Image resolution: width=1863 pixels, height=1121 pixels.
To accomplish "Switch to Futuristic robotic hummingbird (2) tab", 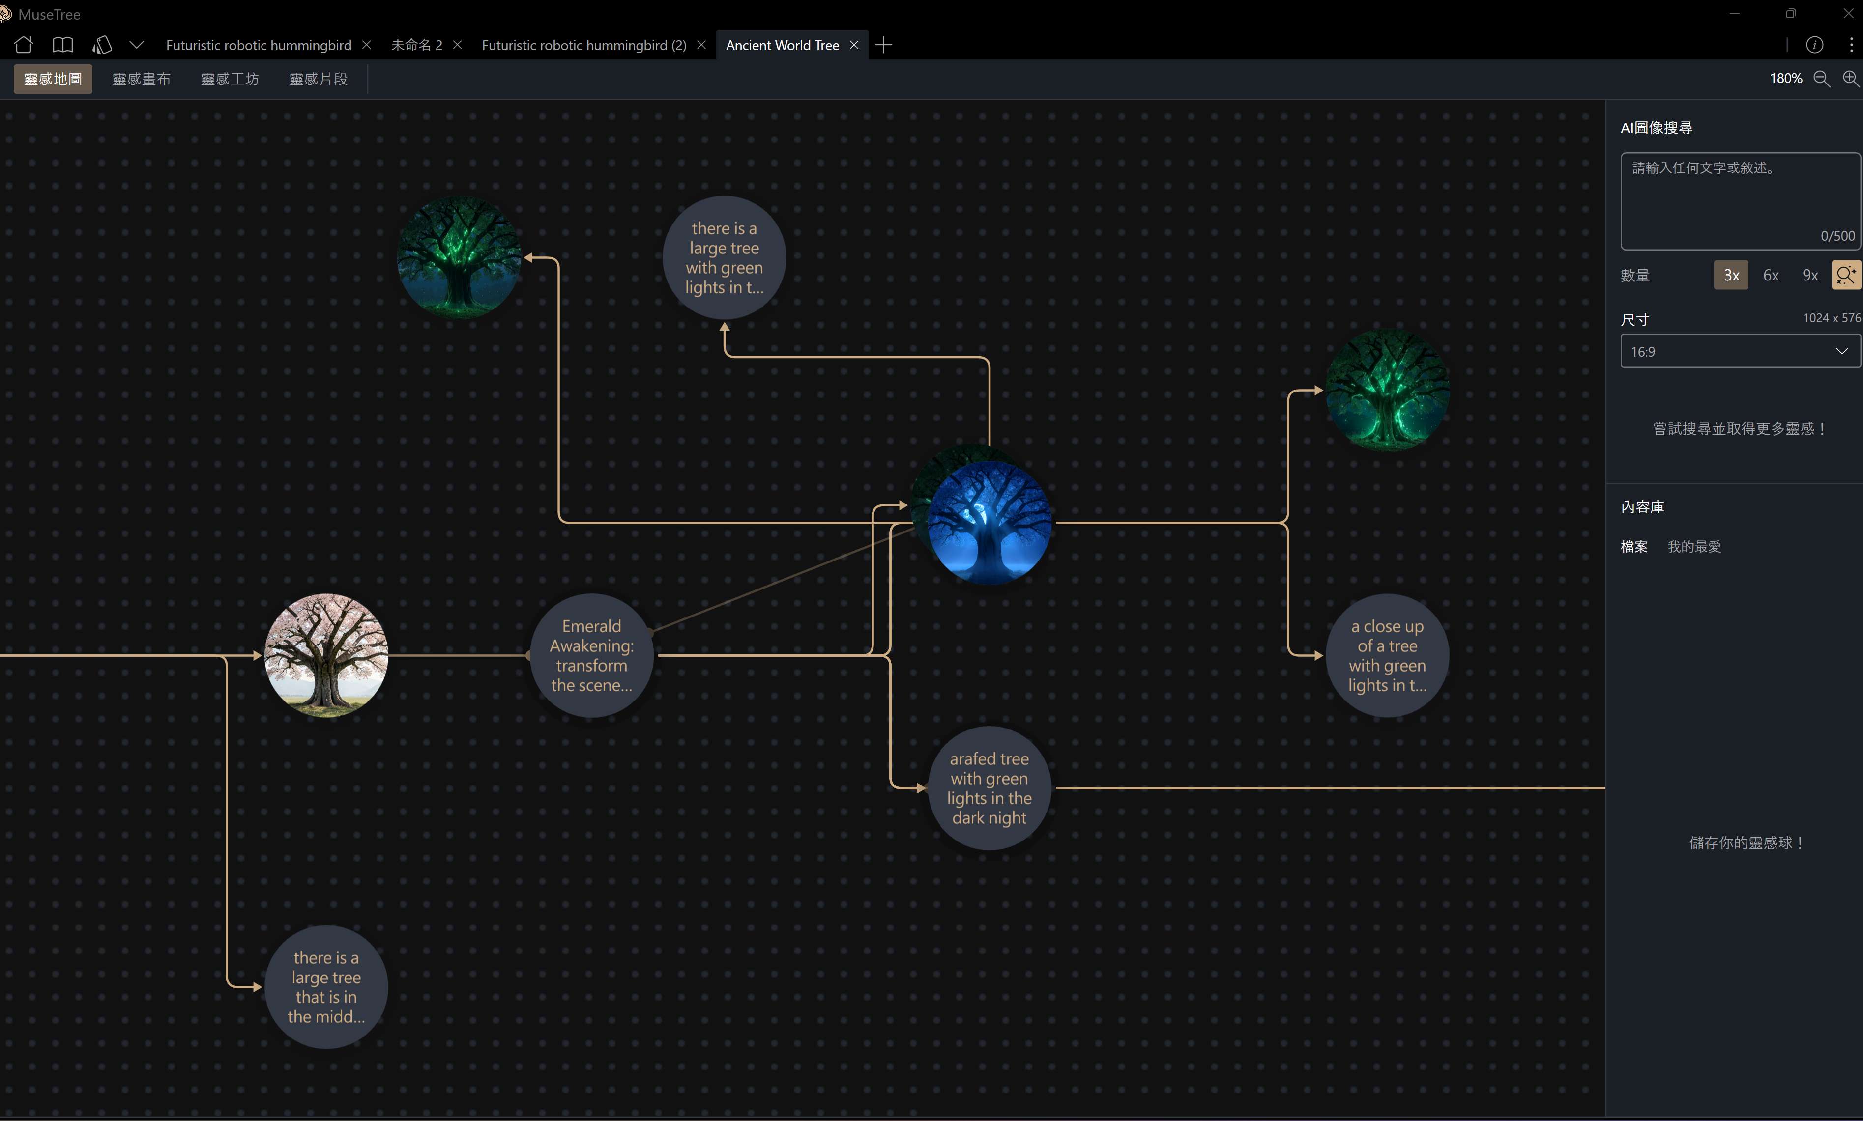I will 584,45.
